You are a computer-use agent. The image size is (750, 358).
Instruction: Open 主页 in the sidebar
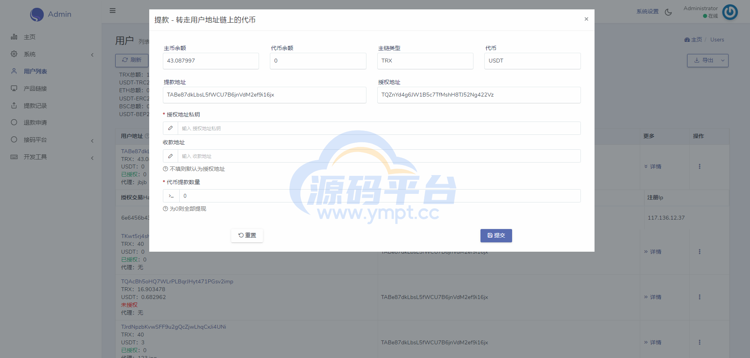click(30, 37)
